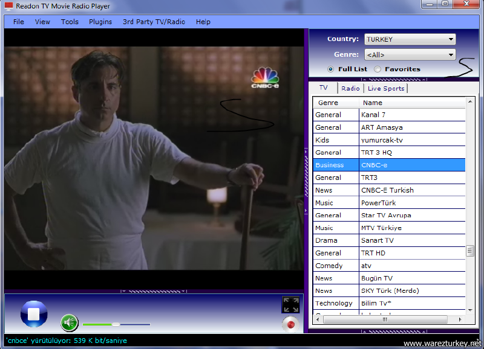Collapse the Country and Genre filter panel

point(394,80)
